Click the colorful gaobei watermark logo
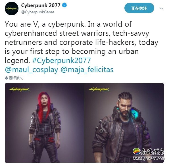Image resolution: width=169 pixels, height=165 pixels. 137,151
